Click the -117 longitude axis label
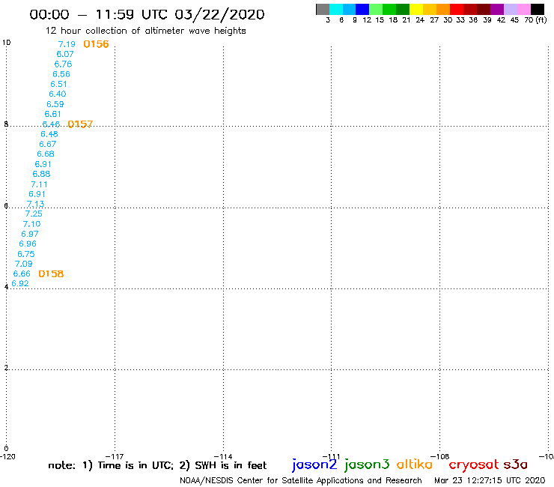 115,456
